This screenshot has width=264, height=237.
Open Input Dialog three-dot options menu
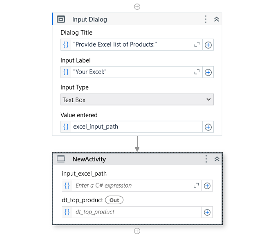point(206,19)
